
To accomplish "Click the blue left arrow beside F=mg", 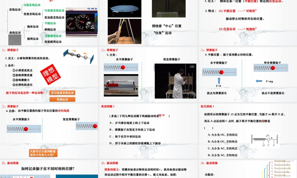I will tap(259, 81).
